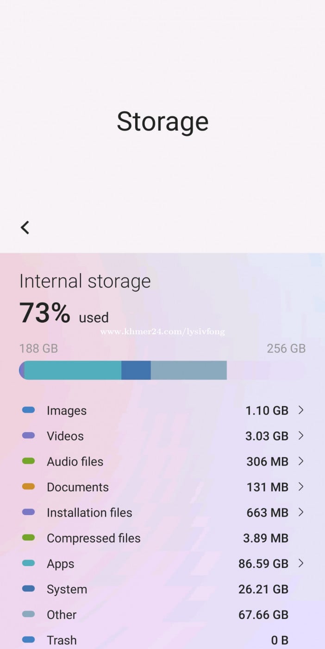Screen dimensions: 325x649
Task: Click the purple Installation files color pill
Action: (x=29, y=512)
